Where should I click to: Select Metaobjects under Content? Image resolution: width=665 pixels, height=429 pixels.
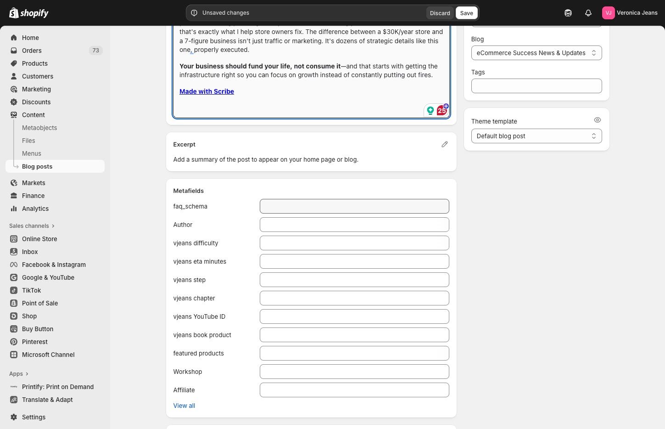(39, 128)
